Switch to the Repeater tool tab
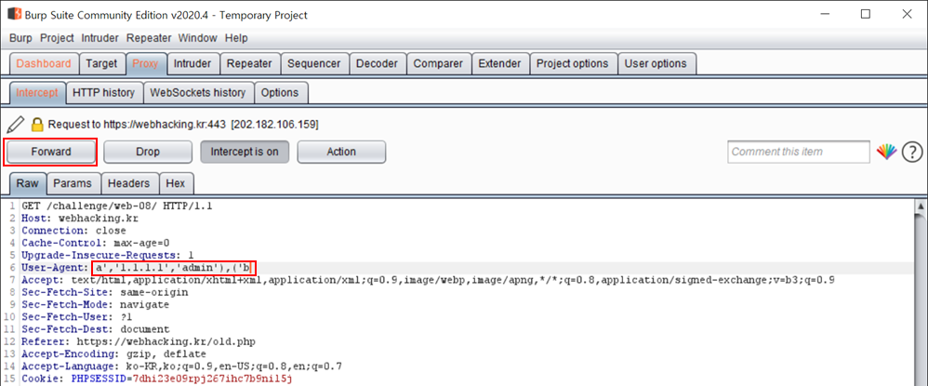 [249, 64]
